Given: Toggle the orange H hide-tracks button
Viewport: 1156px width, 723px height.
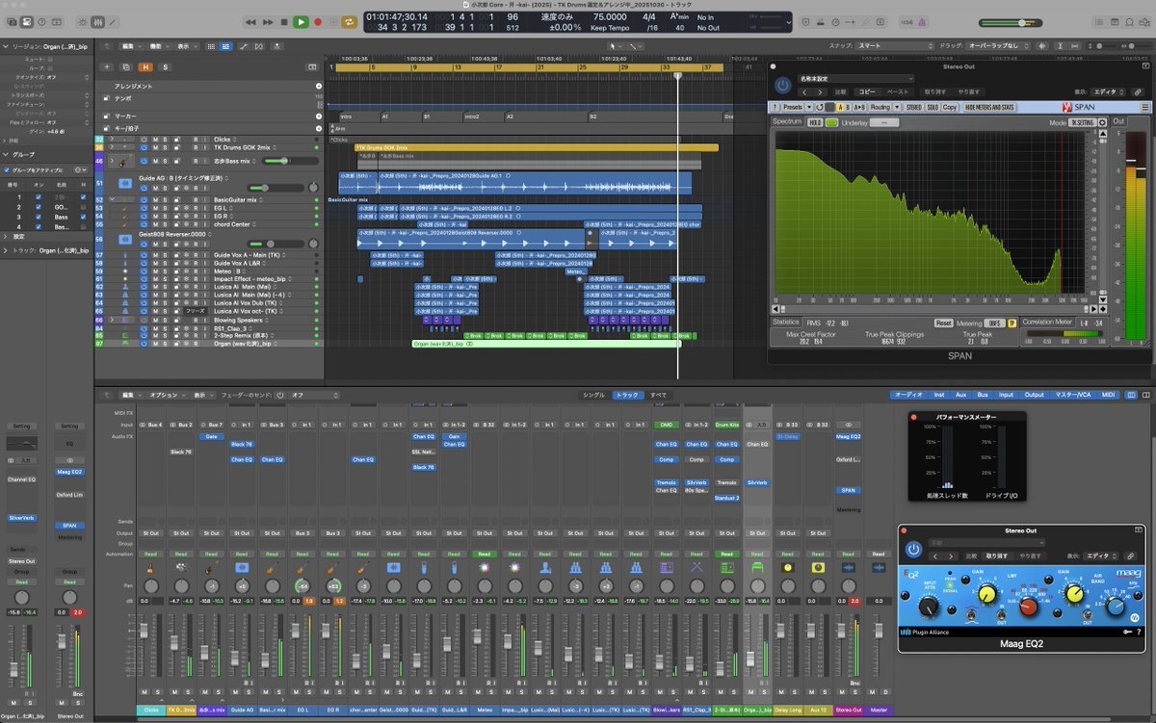Looking at the screenshot, I should coord(145,66).
